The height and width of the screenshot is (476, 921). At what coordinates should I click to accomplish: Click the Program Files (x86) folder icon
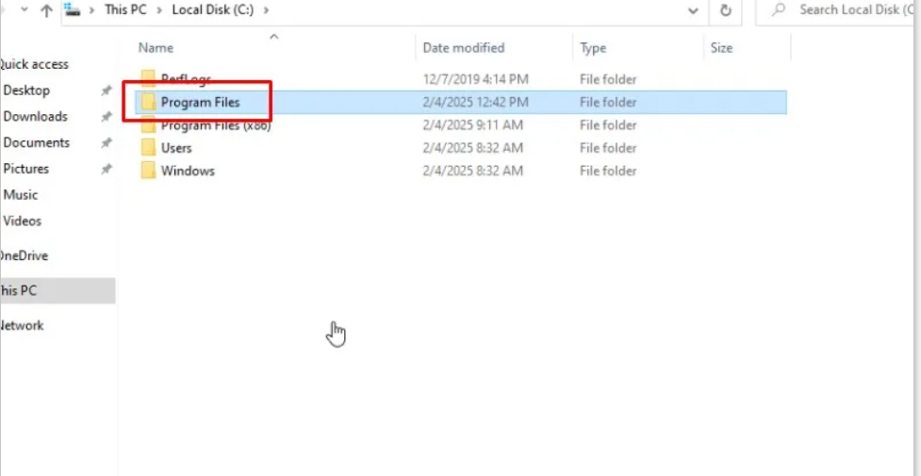tap(148, 125)
